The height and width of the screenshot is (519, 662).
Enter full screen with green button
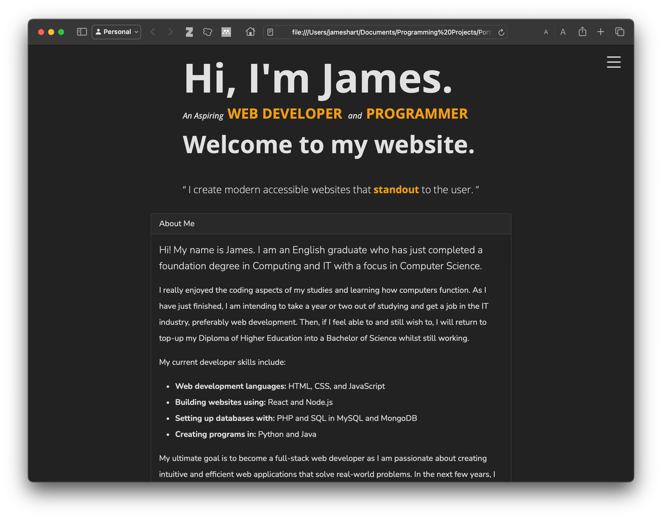[61, 32]
